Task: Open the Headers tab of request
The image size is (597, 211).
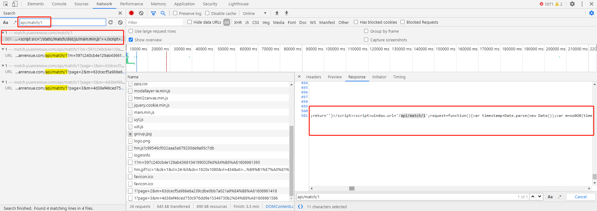Action: click(x=313, y=77)
